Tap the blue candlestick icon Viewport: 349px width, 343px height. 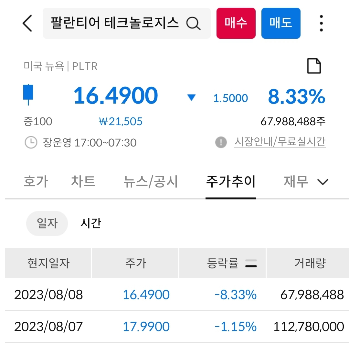[28, 95]
